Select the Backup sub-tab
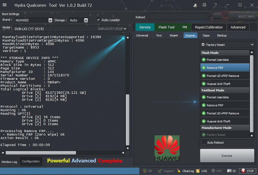This screenshot has height=175, width=258. 222,36
